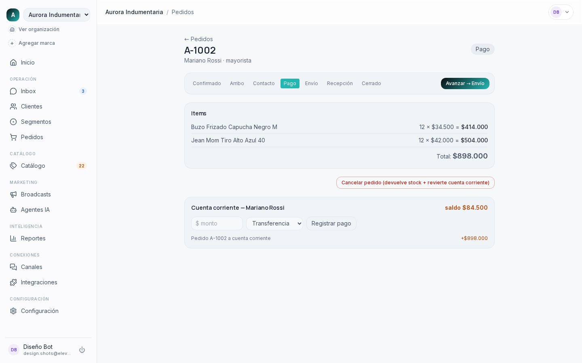Click the Catálogo count badge 22

tap(82, 166)
